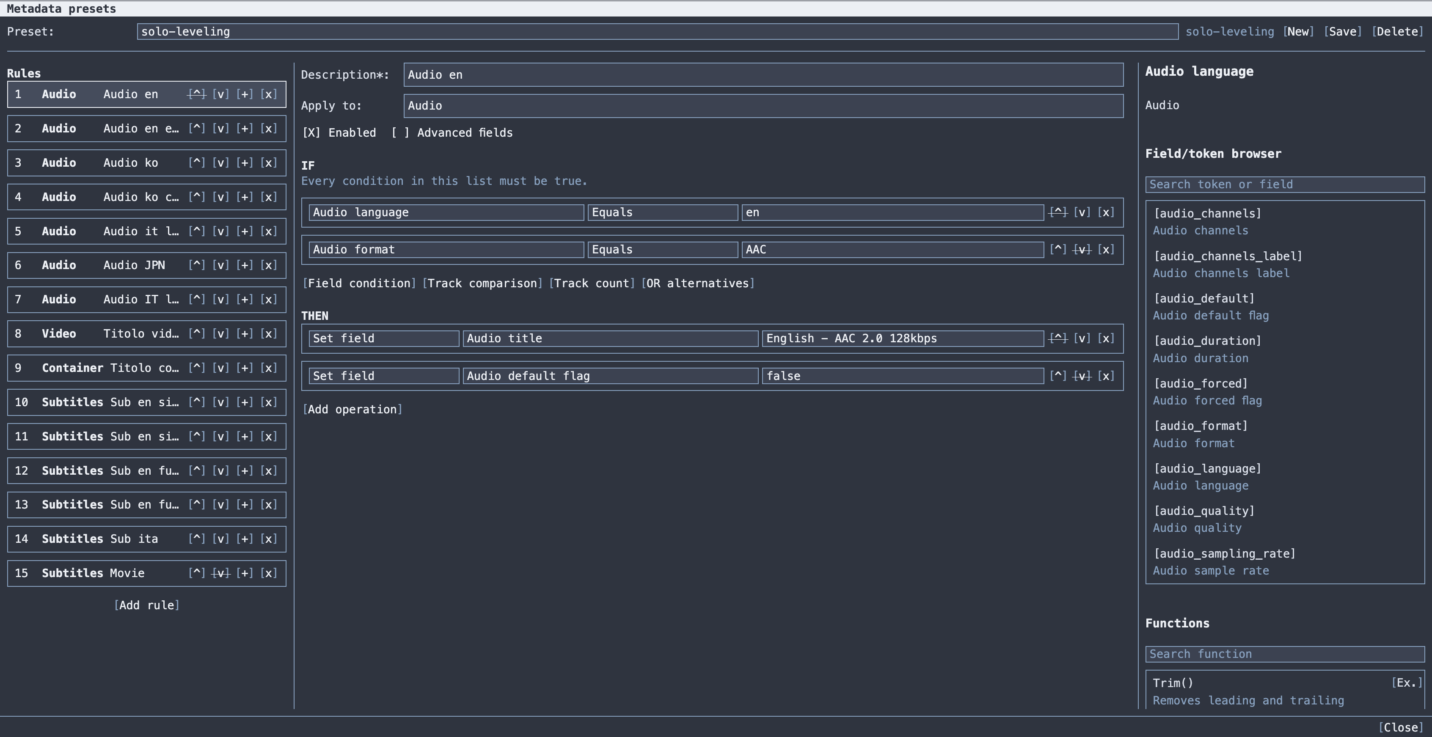Enable the Advanced fields checkbox
This screenshot has height=737, width=1432.
452,133
